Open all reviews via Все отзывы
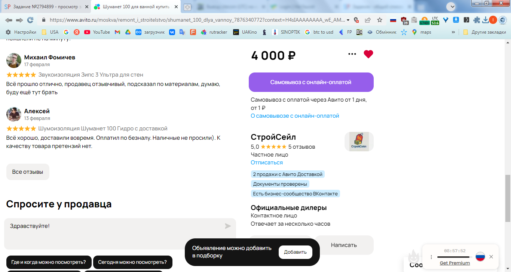The image size is (511, 272). [28, 172]
